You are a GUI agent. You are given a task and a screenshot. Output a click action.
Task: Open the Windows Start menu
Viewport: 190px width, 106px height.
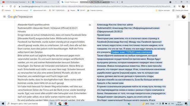click(3, 103)
